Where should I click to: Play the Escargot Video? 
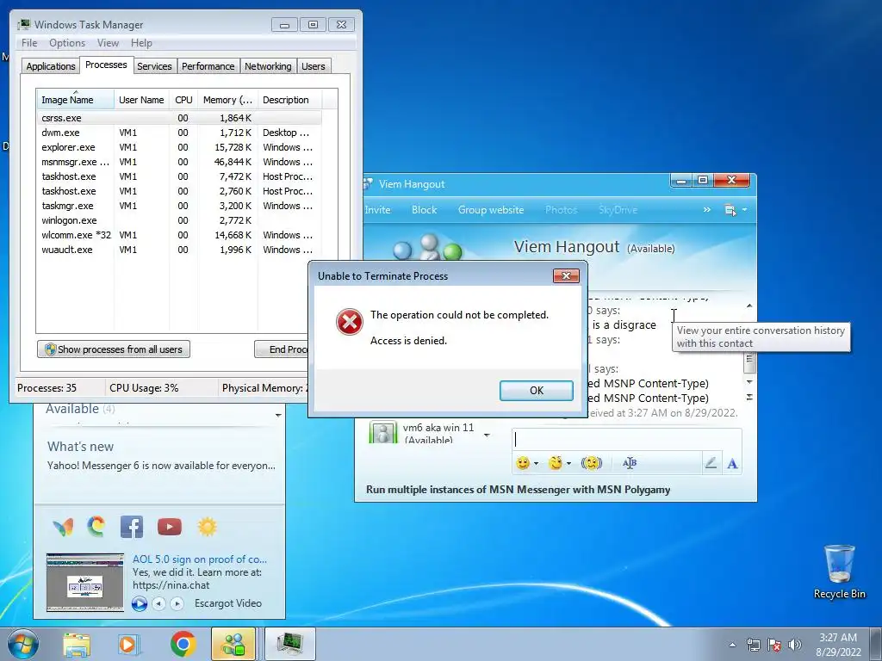coord(139,603)
